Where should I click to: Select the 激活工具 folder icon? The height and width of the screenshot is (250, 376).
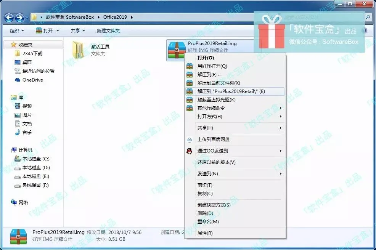[79, 50]
